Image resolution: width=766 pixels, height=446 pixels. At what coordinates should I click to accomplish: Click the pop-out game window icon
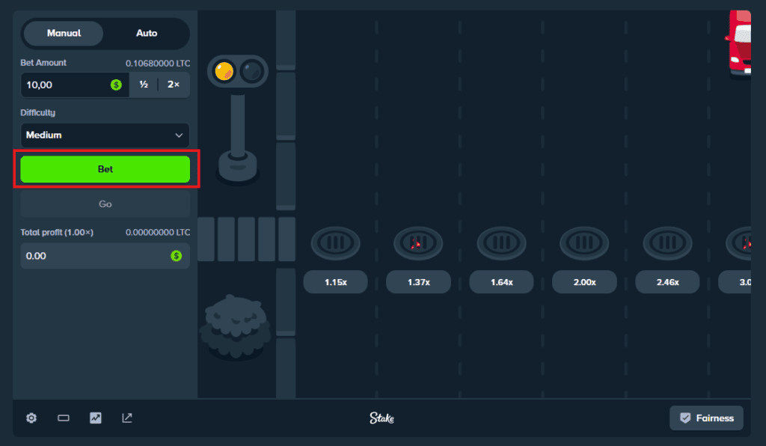127,418
